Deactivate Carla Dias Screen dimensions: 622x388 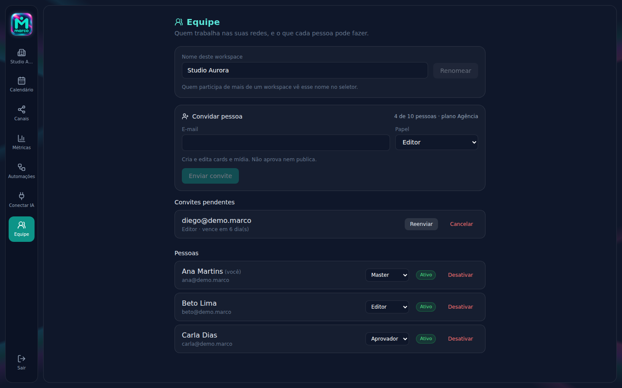[x=460, y=339]
